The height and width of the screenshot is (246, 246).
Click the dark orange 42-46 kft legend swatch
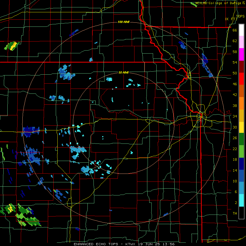coord(241,91)
